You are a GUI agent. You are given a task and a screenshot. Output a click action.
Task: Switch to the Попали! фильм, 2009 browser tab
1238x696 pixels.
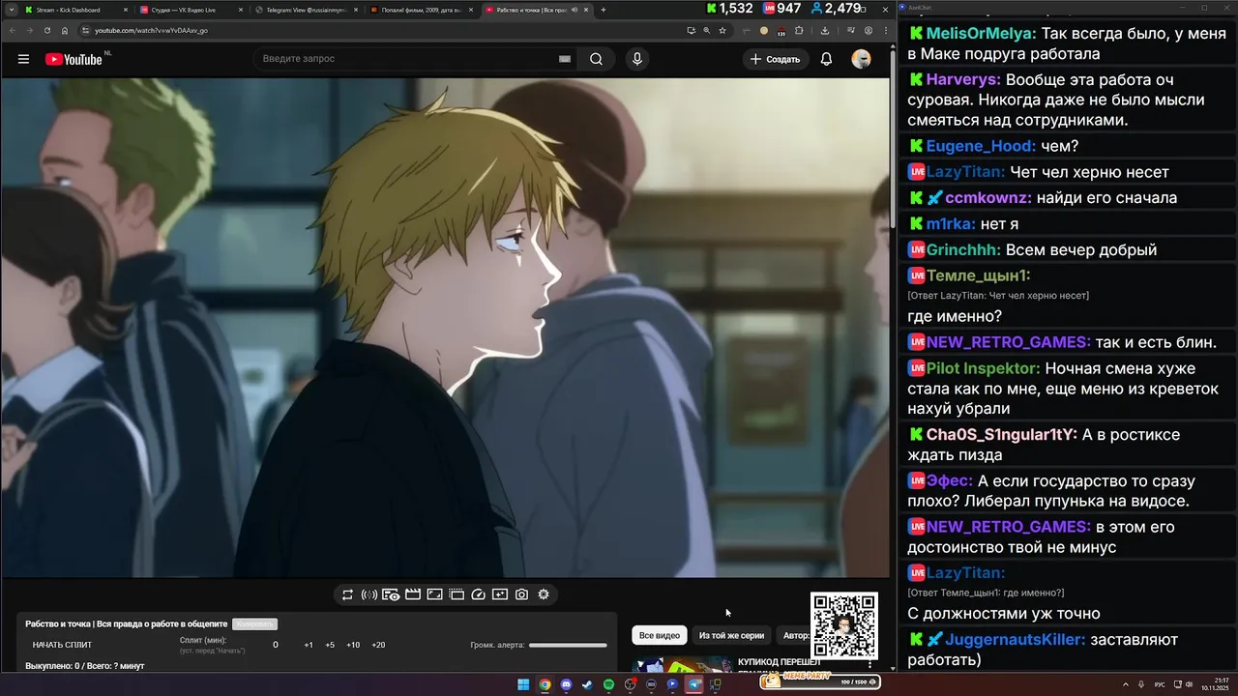pyautogui.click(x=420, y=10)
